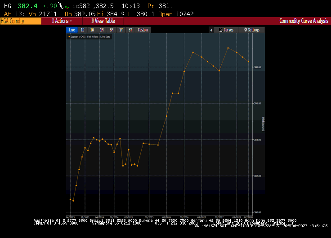
Task: Collapse panel with double-chevron arrow
Action: pos(211,30)
